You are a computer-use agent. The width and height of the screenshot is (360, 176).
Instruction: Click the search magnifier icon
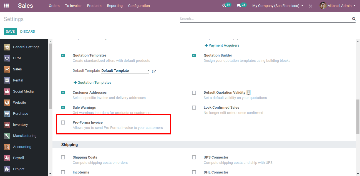click(x=354, y=19)
